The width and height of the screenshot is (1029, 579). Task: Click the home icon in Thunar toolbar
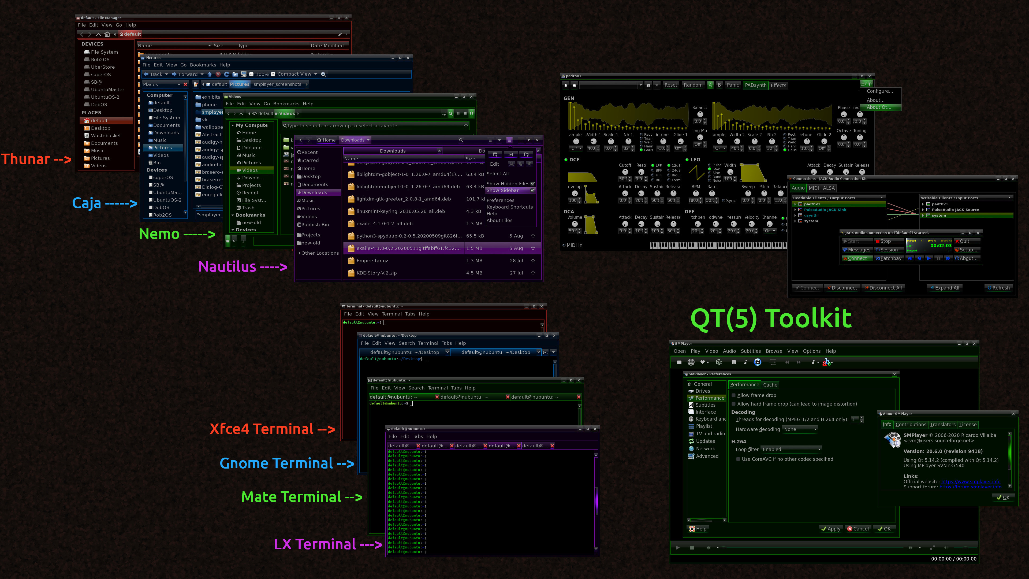coord(107,34)
